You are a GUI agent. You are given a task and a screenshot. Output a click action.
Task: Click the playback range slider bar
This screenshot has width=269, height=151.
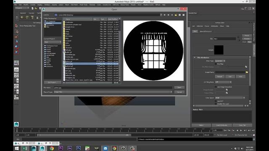84,135
